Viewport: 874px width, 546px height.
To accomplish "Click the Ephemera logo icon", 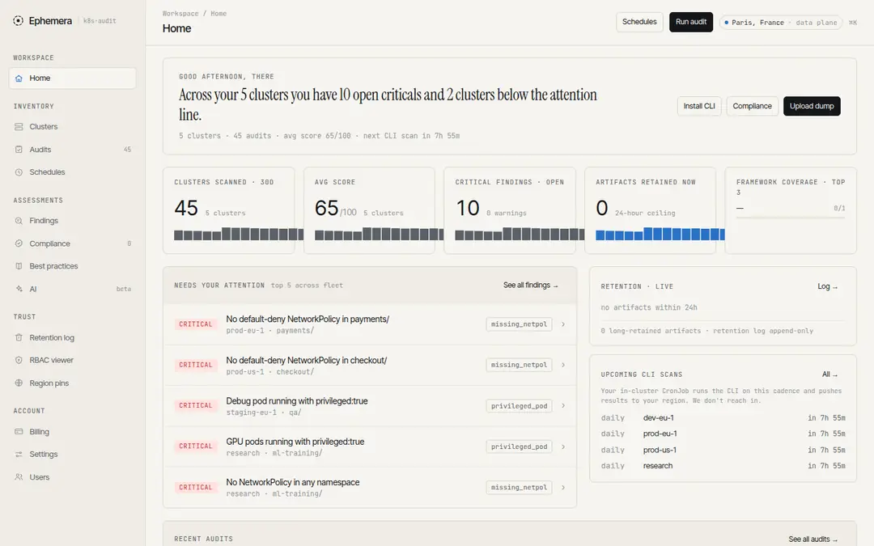I will tap(19, 20).
